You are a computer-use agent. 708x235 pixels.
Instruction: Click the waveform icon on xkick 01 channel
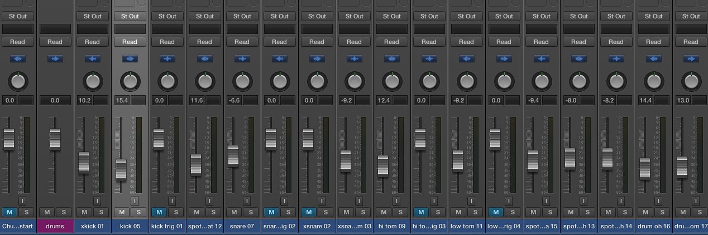click(92, 58)
